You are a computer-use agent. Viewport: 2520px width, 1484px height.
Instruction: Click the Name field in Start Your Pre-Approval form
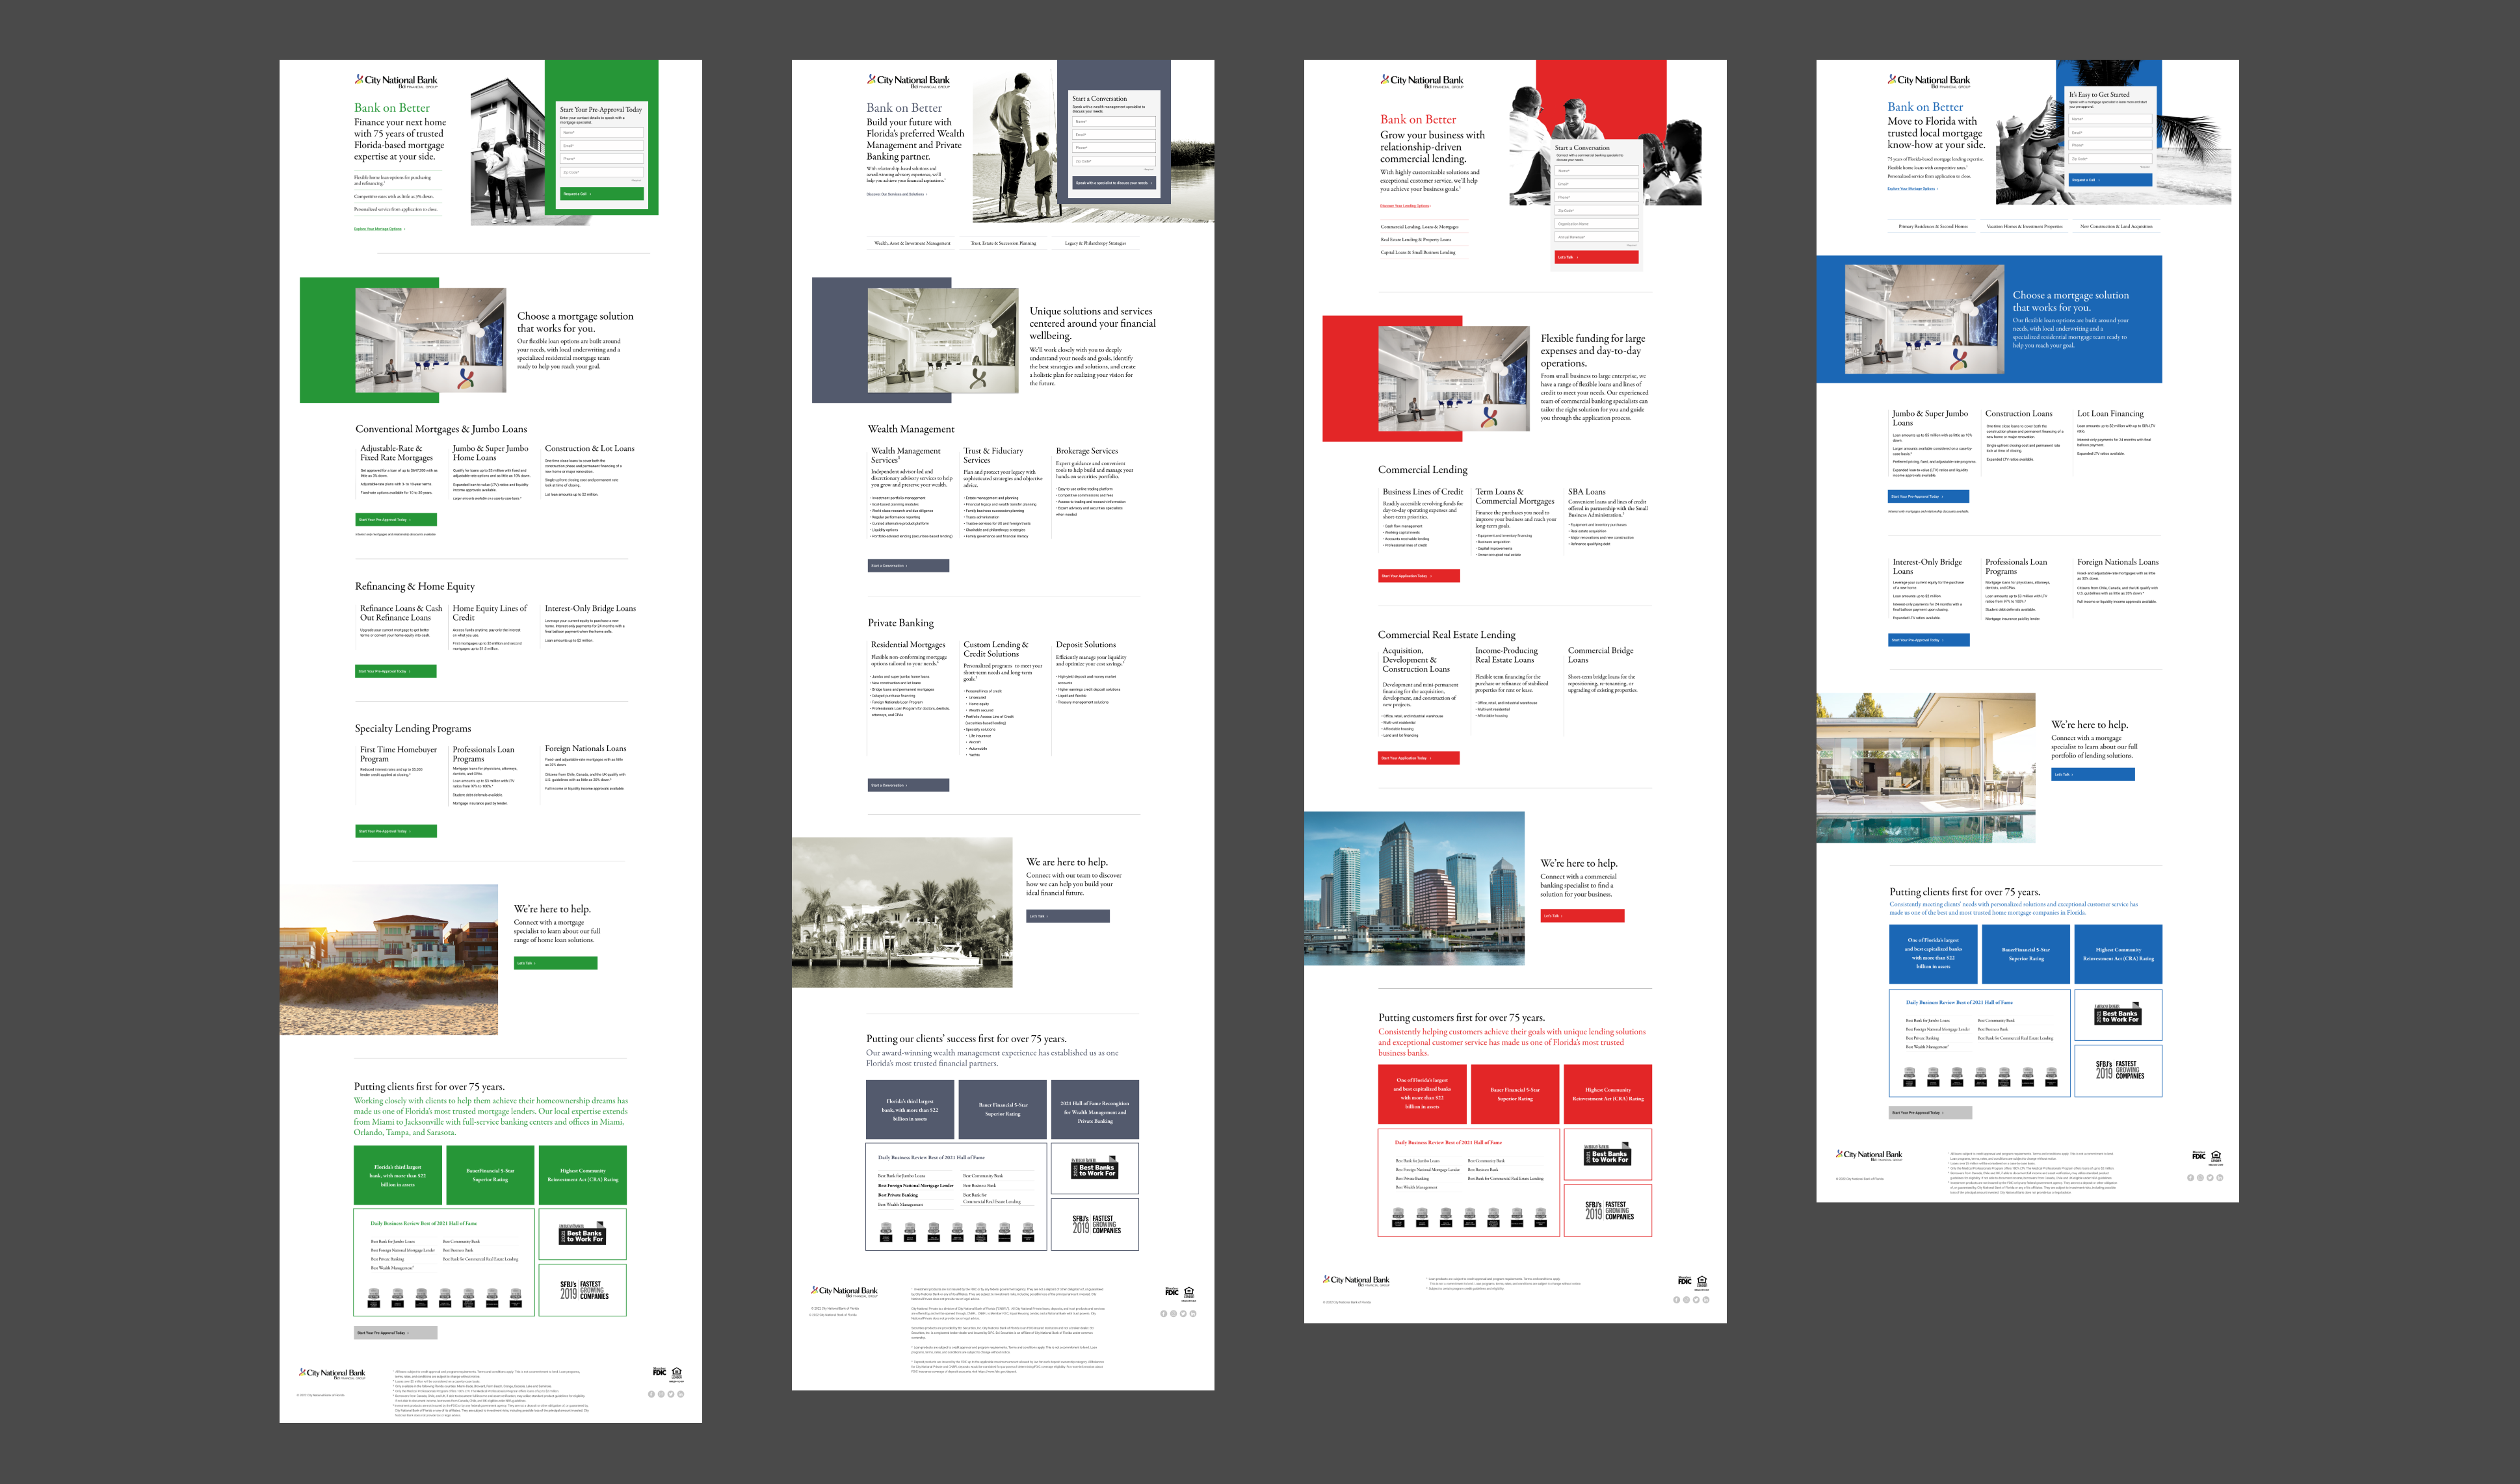[x=600, y=132]
